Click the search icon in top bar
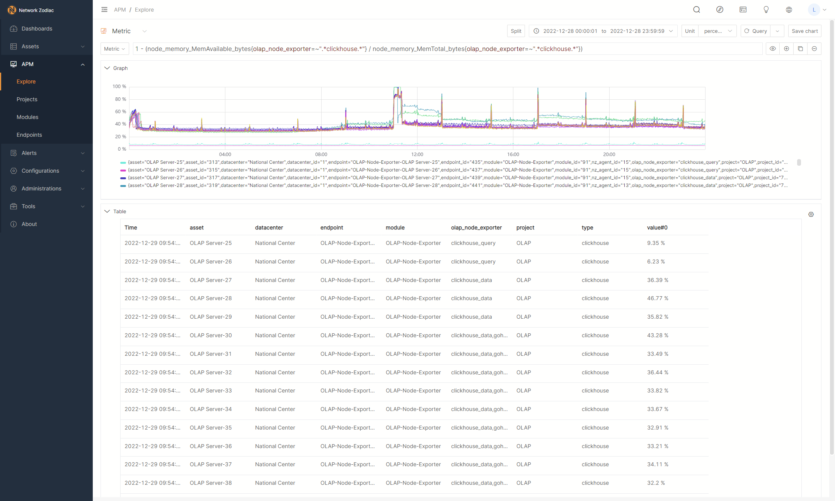Screen dimensions: 835x501 696,10
